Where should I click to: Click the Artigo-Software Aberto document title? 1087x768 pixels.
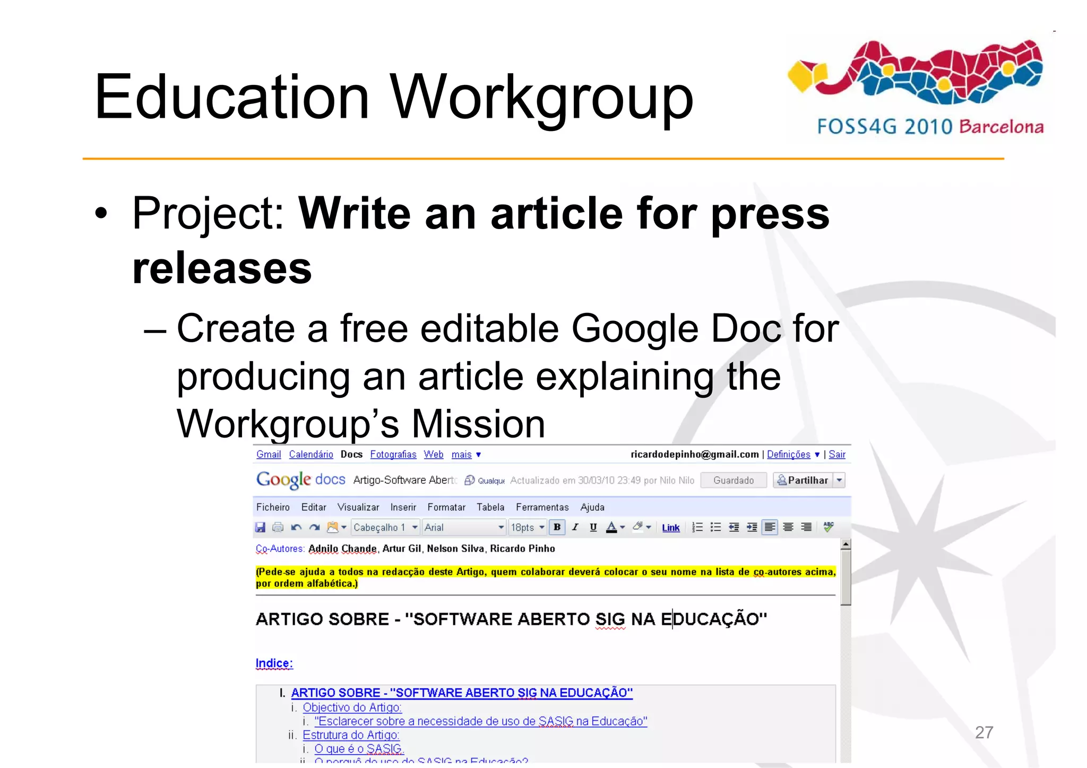click(x=405, y=480)
